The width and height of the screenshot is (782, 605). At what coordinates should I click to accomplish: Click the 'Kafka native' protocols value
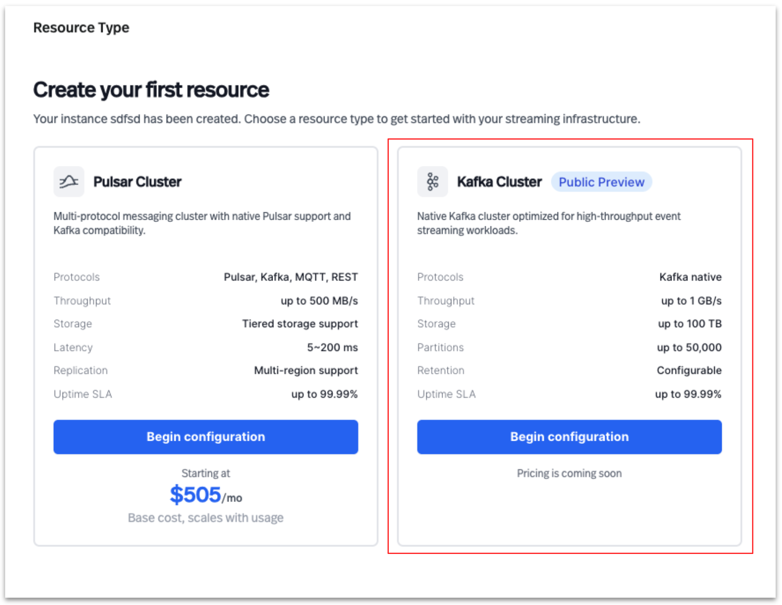click(690, 277)
